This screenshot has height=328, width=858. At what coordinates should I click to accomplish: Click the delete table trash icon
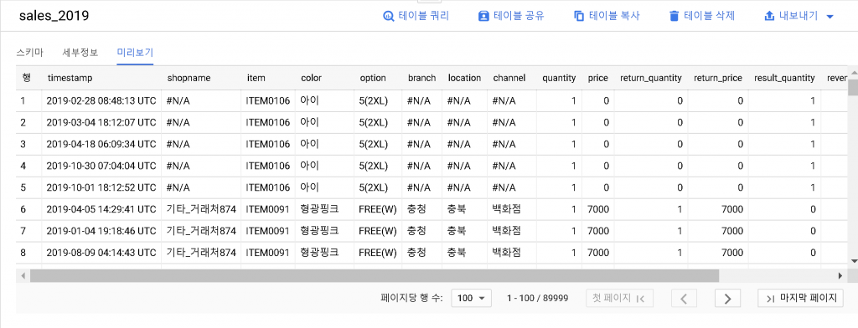click(674, 16)
